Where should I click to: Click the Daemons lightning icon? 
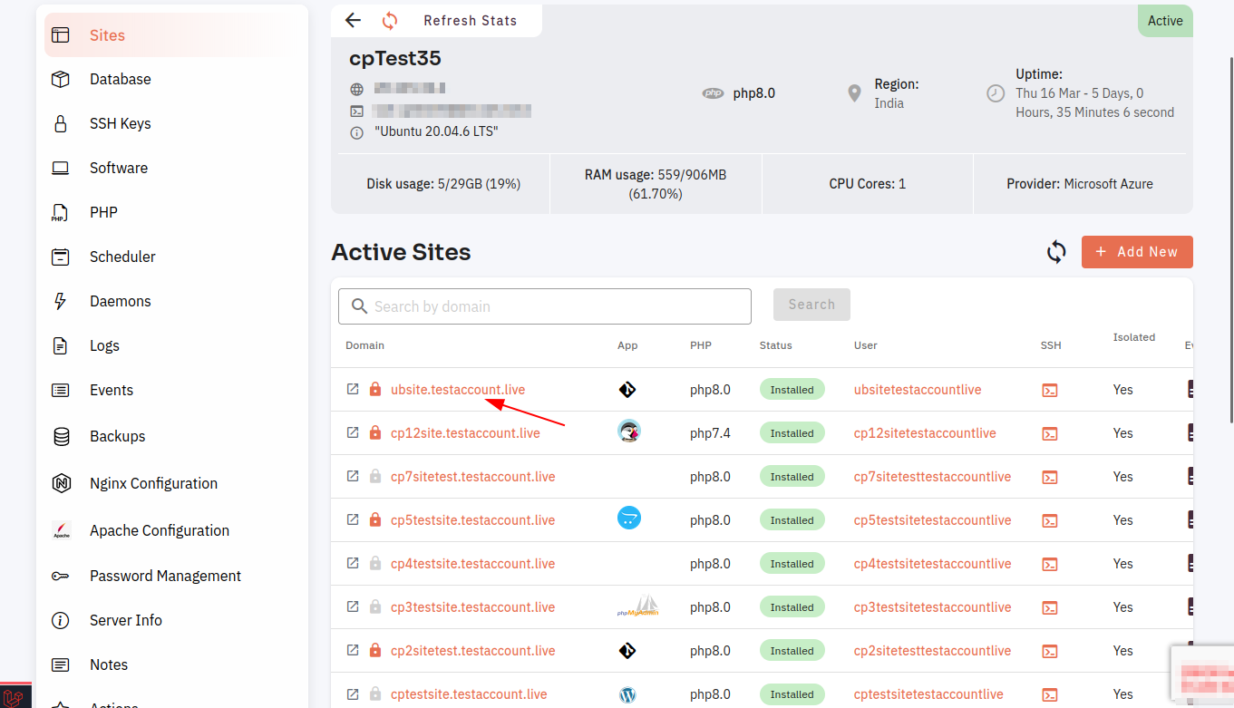pyautogui.click(x=61, y=301)
